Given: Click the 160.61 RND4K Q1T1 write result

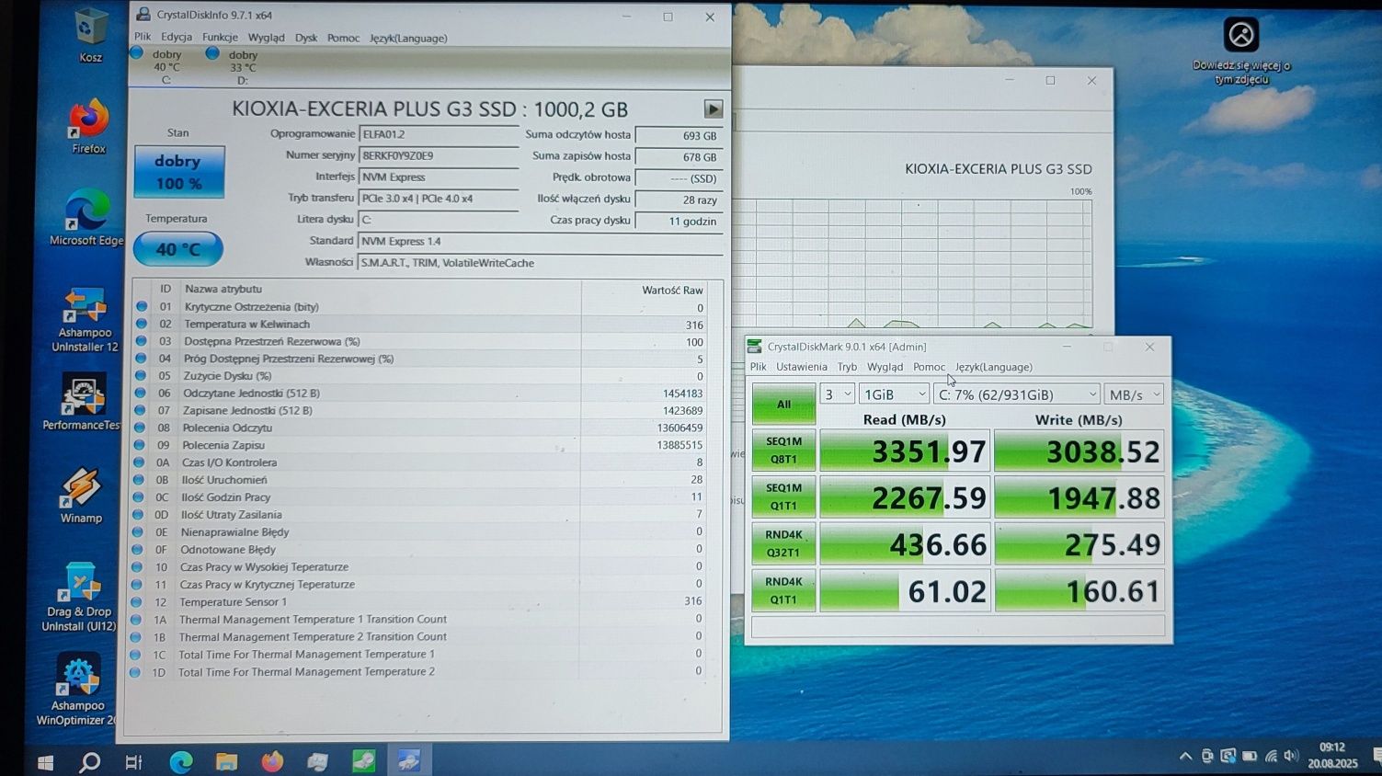Looking at the screenshot, I should (x=1079, y=591).
